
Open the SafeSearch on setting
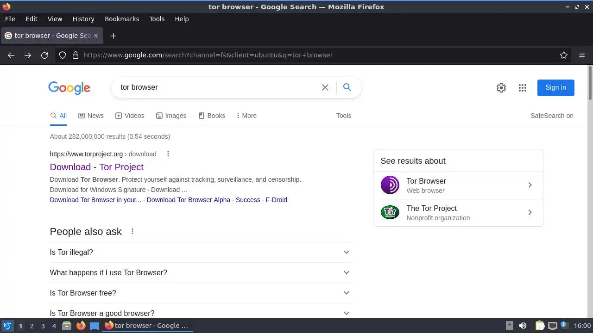coord(552,116)
